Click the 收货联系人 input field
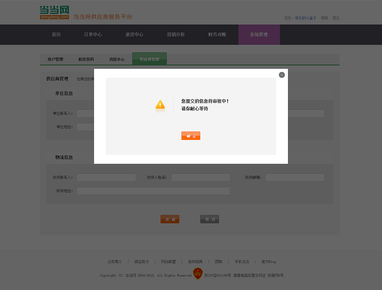382x290 pixels. 106,177
